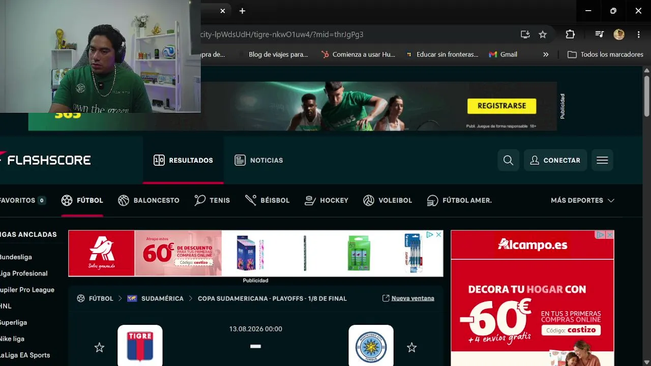Open the browser profile avatar
This screenshot has height=366, width=651.
[619, 35]
